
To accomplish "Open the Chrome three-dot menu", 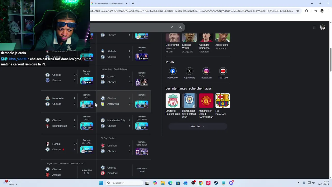I will [328, 11].
